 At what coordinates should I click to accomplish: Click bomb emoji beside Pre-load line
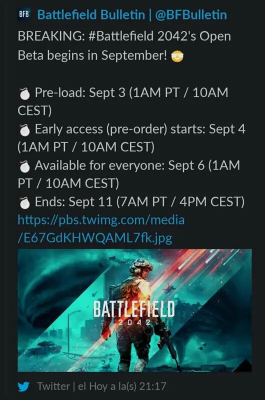(24, 93)
